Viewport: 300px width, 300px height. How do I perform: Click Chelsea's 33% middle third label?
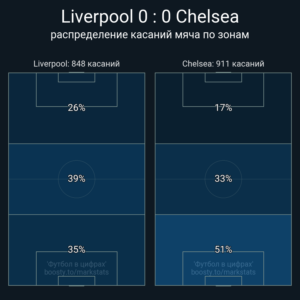click(x=223, y=179)
